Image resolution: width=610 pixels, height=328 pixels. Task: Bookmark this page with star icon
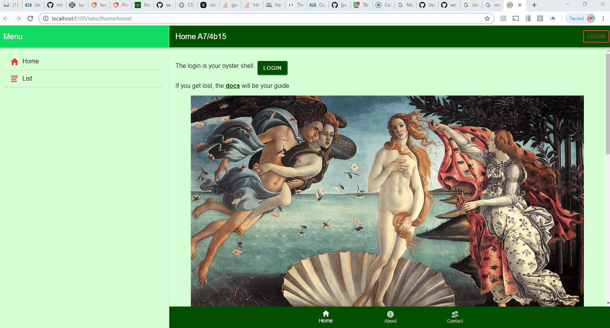(x=487, y=18)
